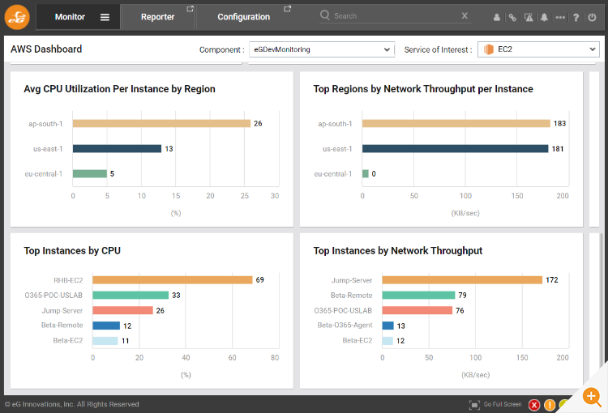
Task: Click the RHB-EC2 instance label
Action: click(x=68, y=280)
